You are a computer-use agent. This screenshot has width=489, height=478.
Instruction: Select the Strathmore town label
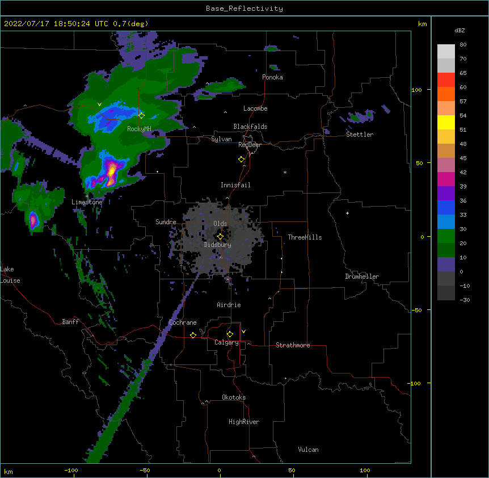tap(293, 345)
